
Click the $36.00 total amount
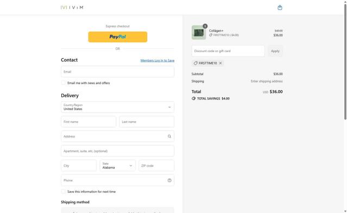click(276, 92)
